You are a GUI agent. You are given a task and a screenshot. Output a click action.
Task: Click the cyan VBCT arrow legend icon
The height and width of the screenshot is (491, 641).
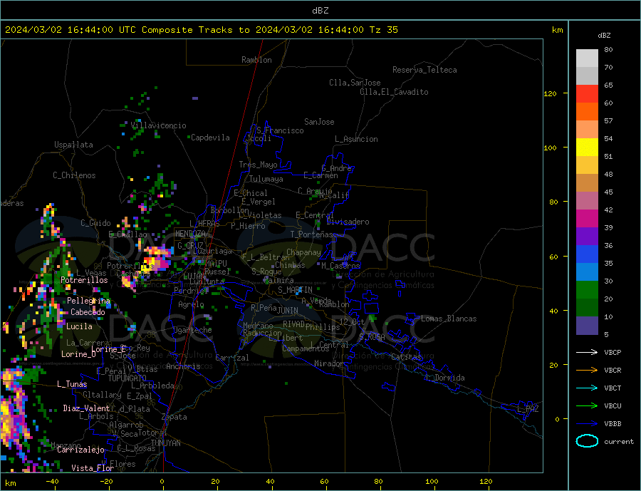[x=587, y=388]
